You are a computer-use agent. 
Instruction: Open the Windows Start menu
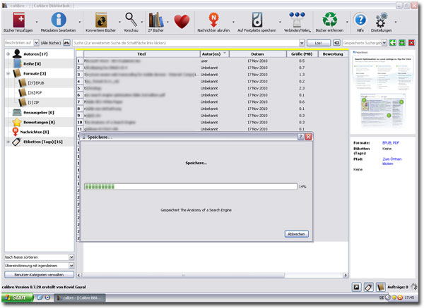point(16,298)
